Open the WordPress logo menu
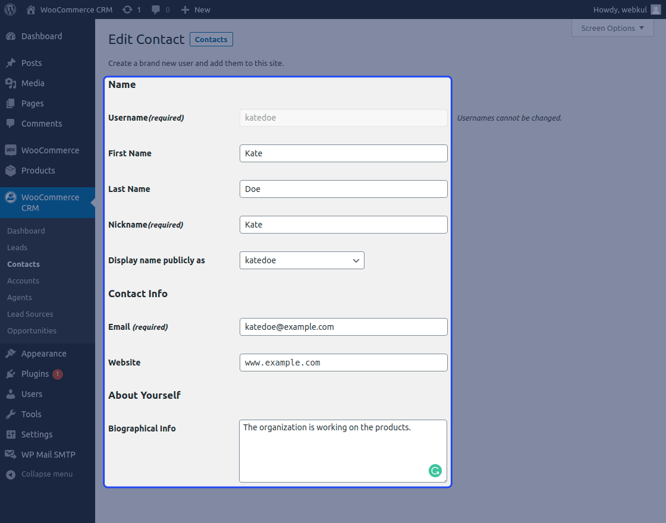Screen dimensions: 666x523 coord(10,10)
